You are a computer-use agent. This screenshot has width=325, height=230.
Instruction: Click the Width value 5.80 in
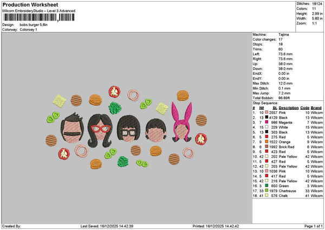coord(317,18)
